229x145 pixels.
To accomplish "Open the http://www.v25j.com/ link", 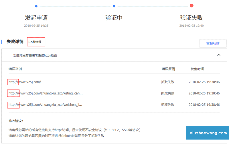I will point(25,82).
